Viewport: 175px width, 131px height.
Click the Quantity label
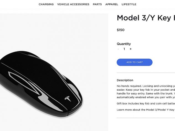point(124,44)
